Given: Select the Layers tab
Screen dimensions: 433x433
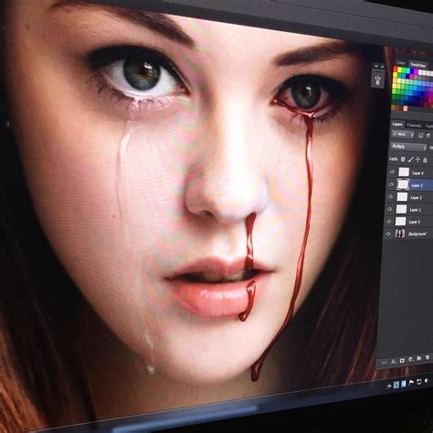Looking at the screenshot, I should click(397, 124).
